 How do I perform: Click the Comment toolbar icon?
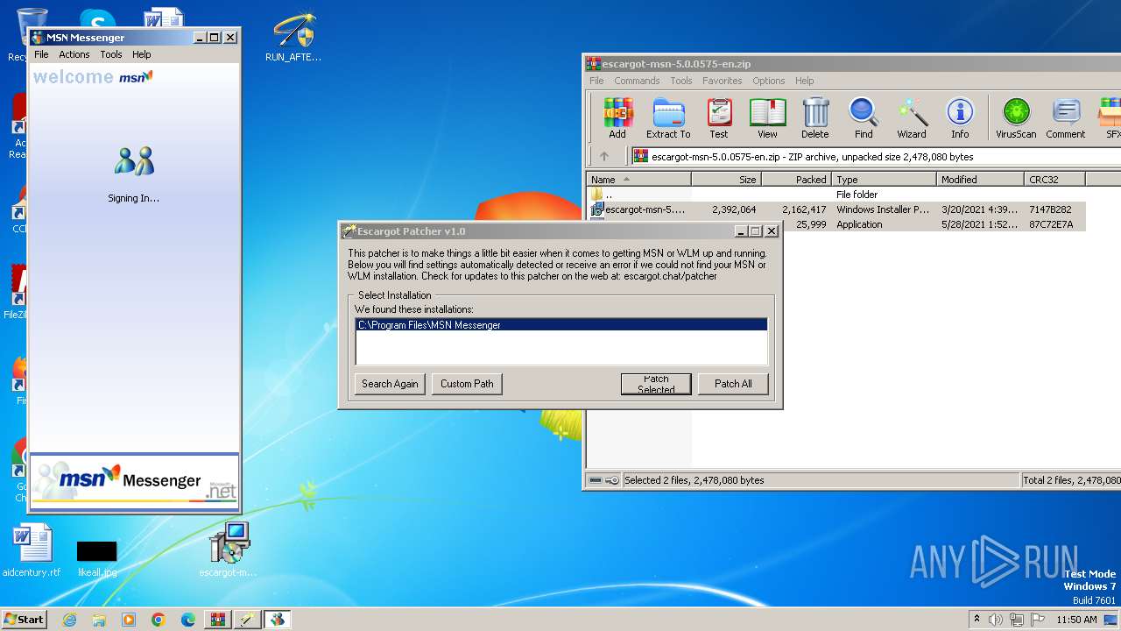(1065, 118)
